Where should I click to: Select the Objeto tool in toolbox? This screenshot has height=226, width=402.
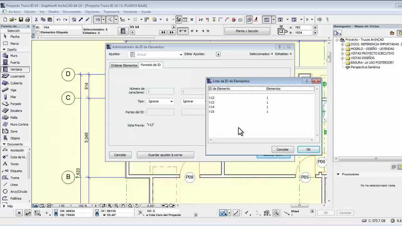coord(15,138)
